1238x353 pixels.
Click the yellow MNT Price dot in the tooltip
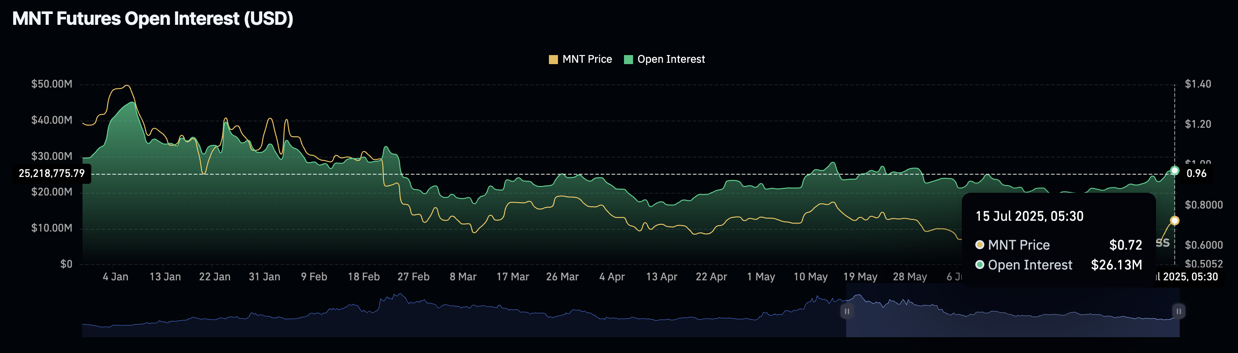979,245
